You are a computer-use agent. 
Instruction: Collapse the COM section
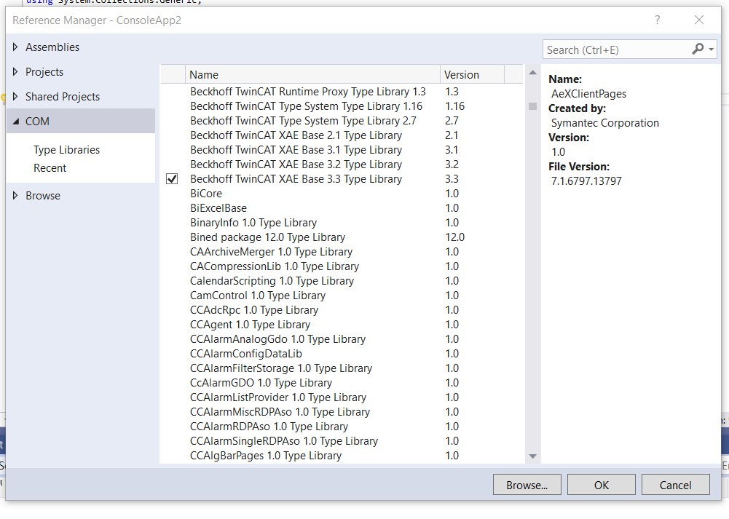16,122
